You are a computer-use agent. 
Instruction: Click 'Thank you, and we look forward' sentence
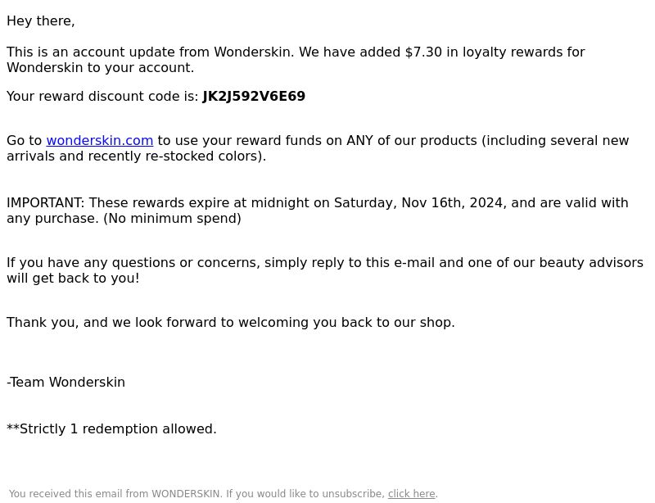click(231, 323)
